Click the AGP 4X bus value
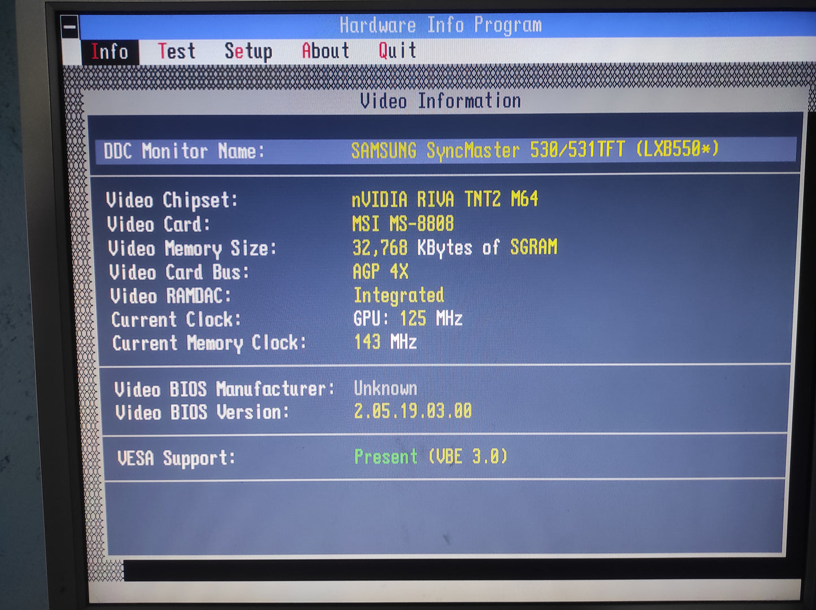 coord(380,272)
